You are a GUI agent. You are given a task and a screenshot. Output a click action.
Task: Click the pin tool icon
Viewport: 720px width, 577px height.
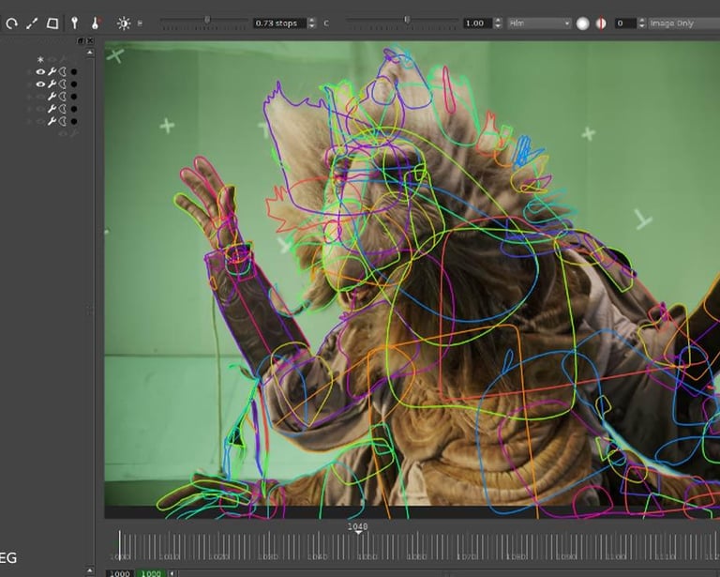pos(75,23)
